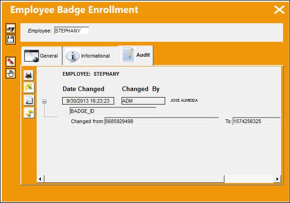
Task: Click the JOSE ALMEIDA name text
Action: coord(184,100)
